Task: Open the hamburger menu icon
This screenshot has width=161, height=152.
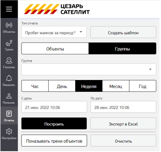Action: [9, 9]
